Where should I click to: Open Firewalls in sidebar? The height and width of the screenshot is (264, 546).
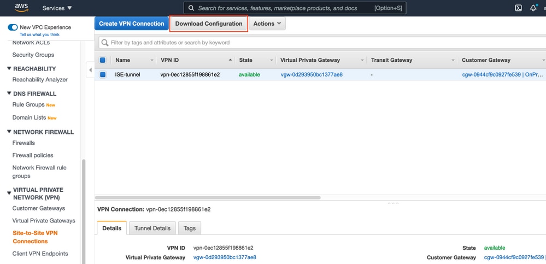(24, 143)
